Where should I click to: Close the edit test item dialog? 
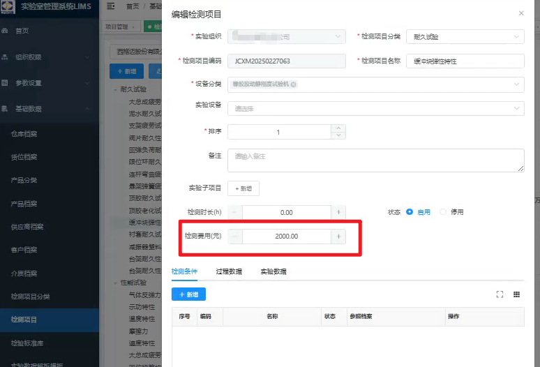[520, 13]
